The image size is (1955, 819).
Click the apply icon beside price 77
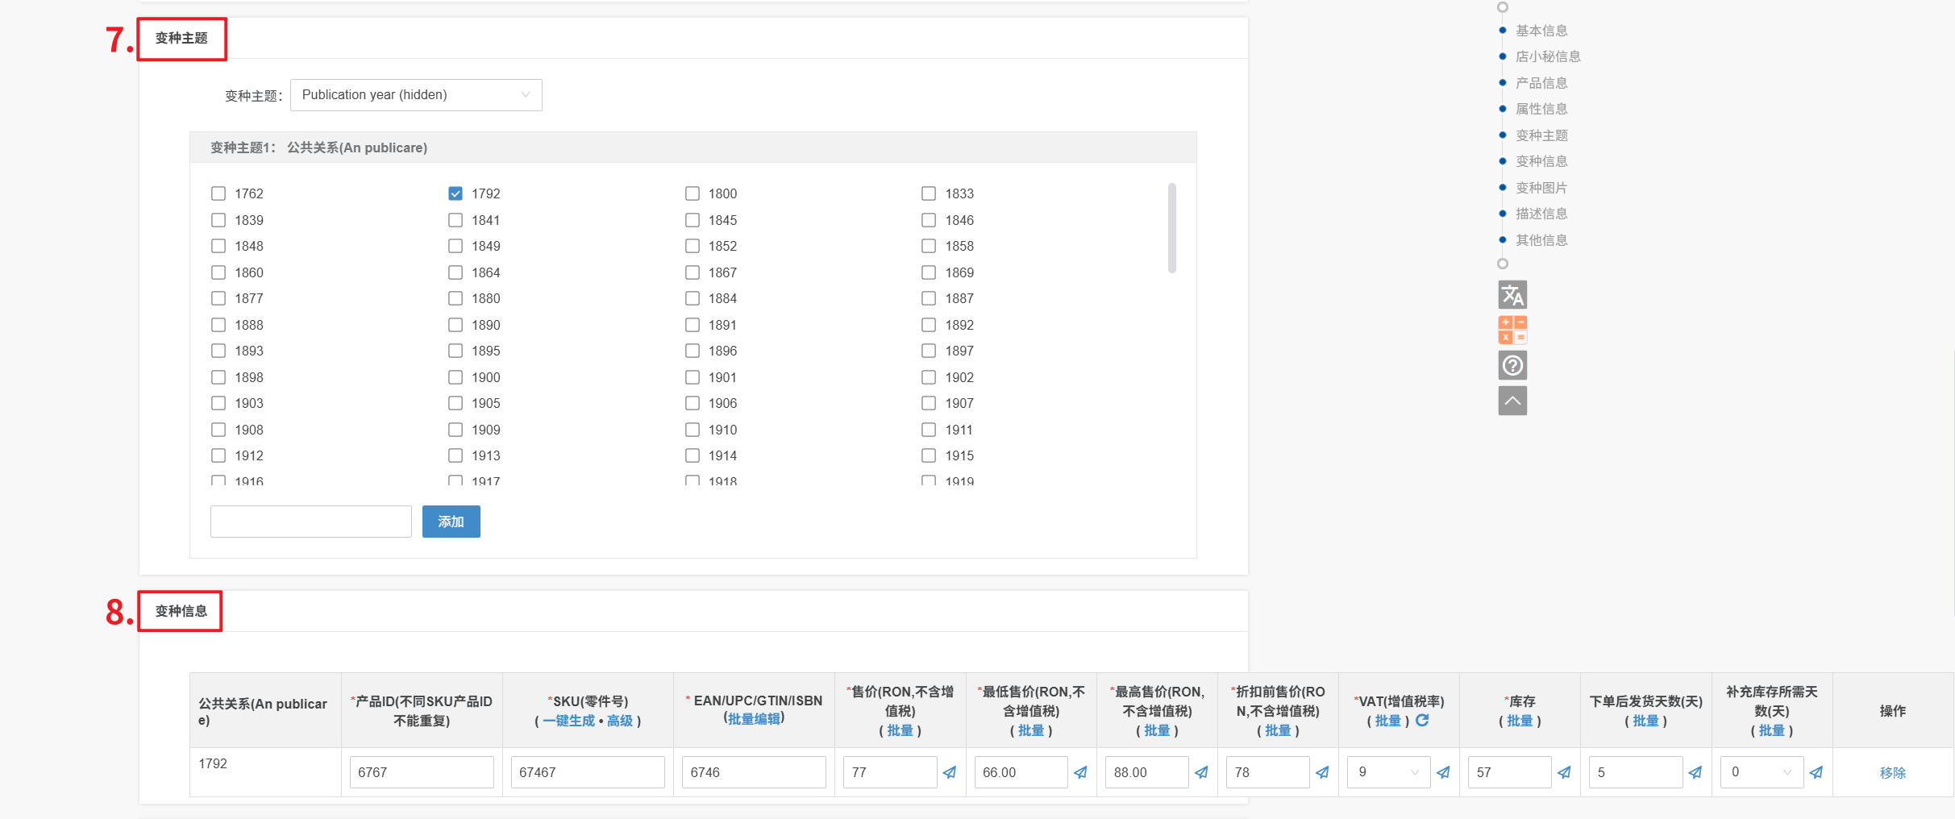950,772
